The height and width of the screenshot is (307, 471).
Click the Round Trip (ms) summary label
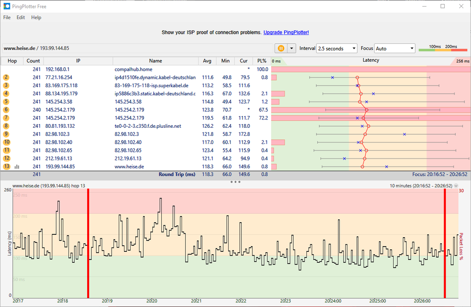(x=177, y=174)
